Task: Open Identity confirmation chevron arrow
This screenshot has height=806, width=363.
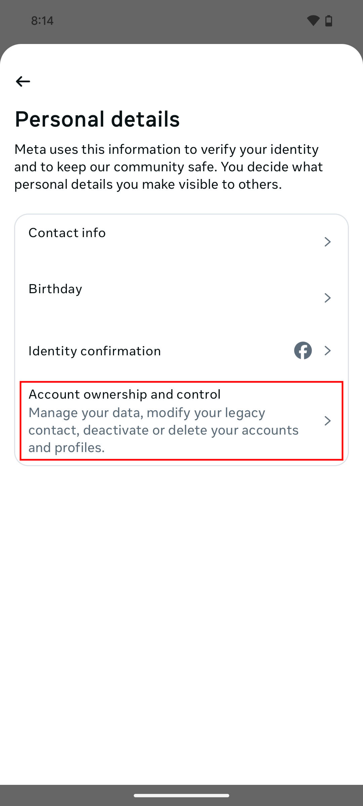Action: [327, 351]
